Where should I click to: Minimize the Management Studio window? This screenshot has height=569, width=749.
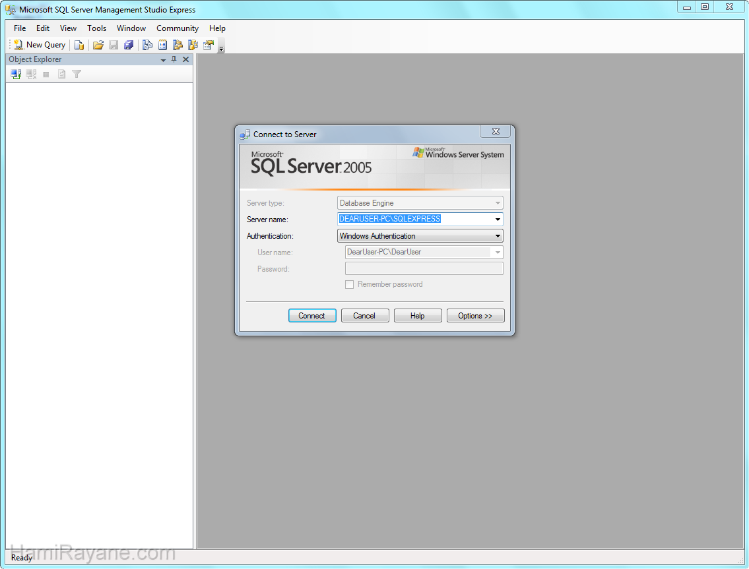pos(687,7)
